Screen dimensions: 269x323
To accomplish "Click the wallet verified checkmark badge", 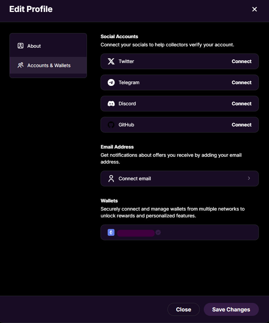I will click(x=158, y=232).
